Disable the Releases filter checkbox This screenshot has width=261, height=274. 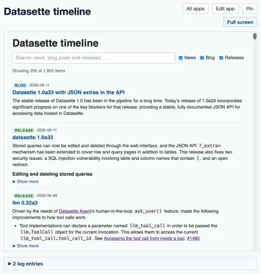(x=221, y=58)
